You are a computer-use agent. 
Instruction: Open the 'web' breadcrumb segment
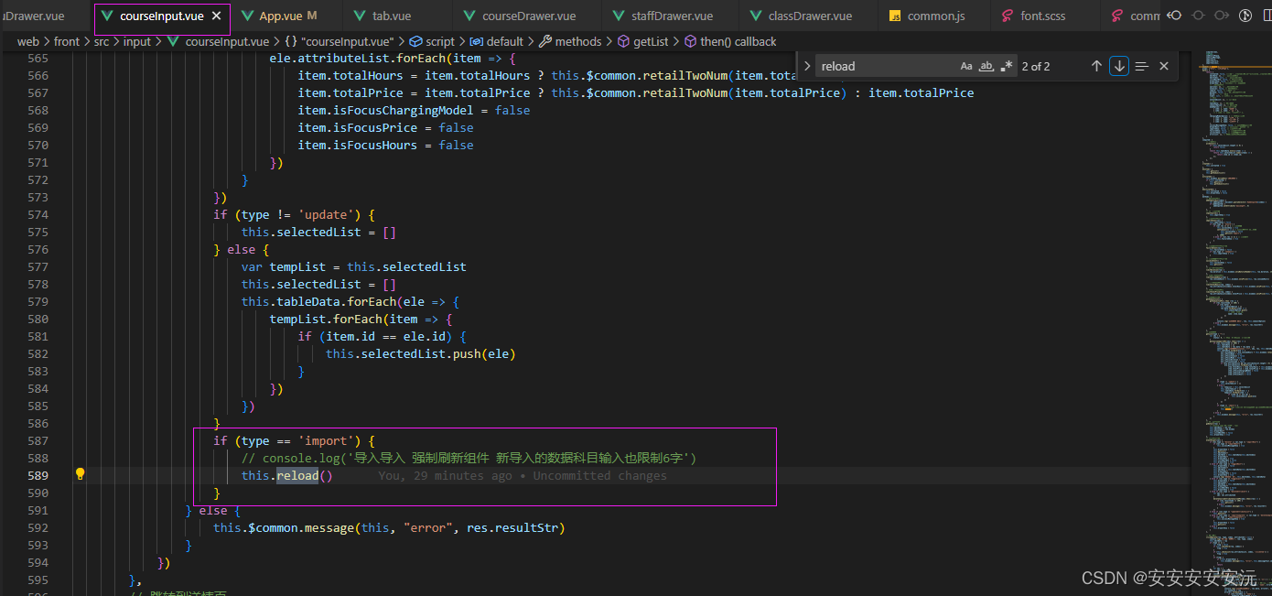[x=28, y=41]
